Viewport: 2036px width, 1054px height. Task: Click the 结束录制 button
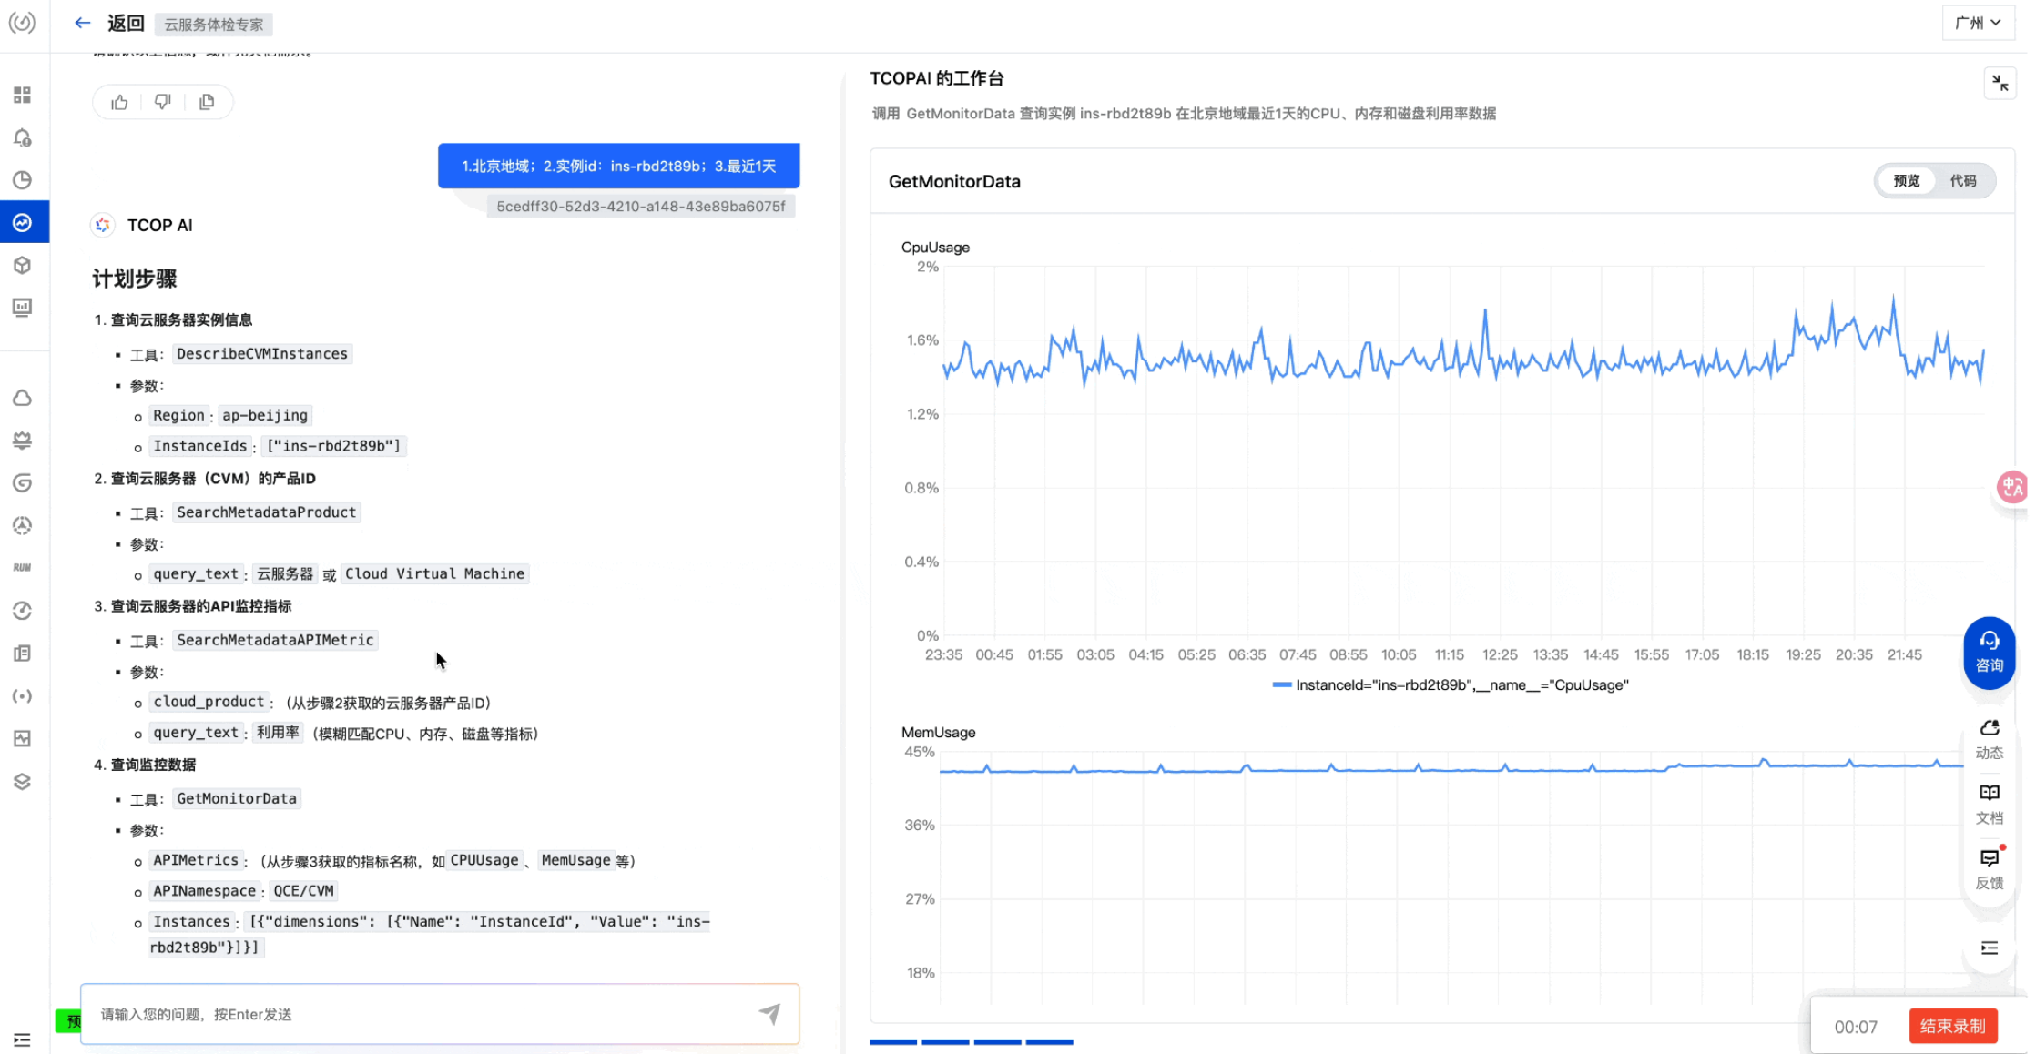[1952, 1026]
